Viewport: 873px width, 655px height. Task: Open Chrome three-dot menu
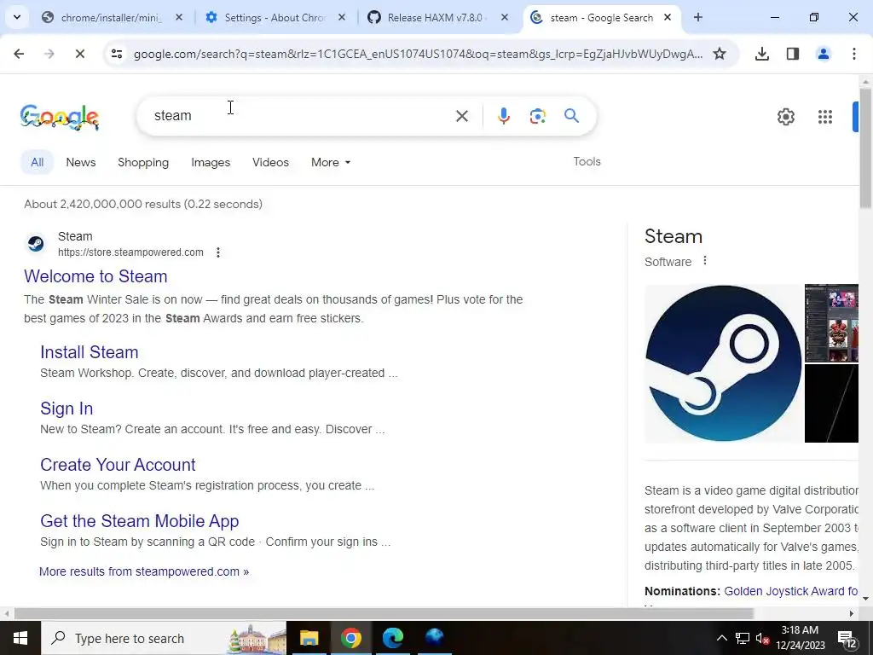tap(853, 54)
